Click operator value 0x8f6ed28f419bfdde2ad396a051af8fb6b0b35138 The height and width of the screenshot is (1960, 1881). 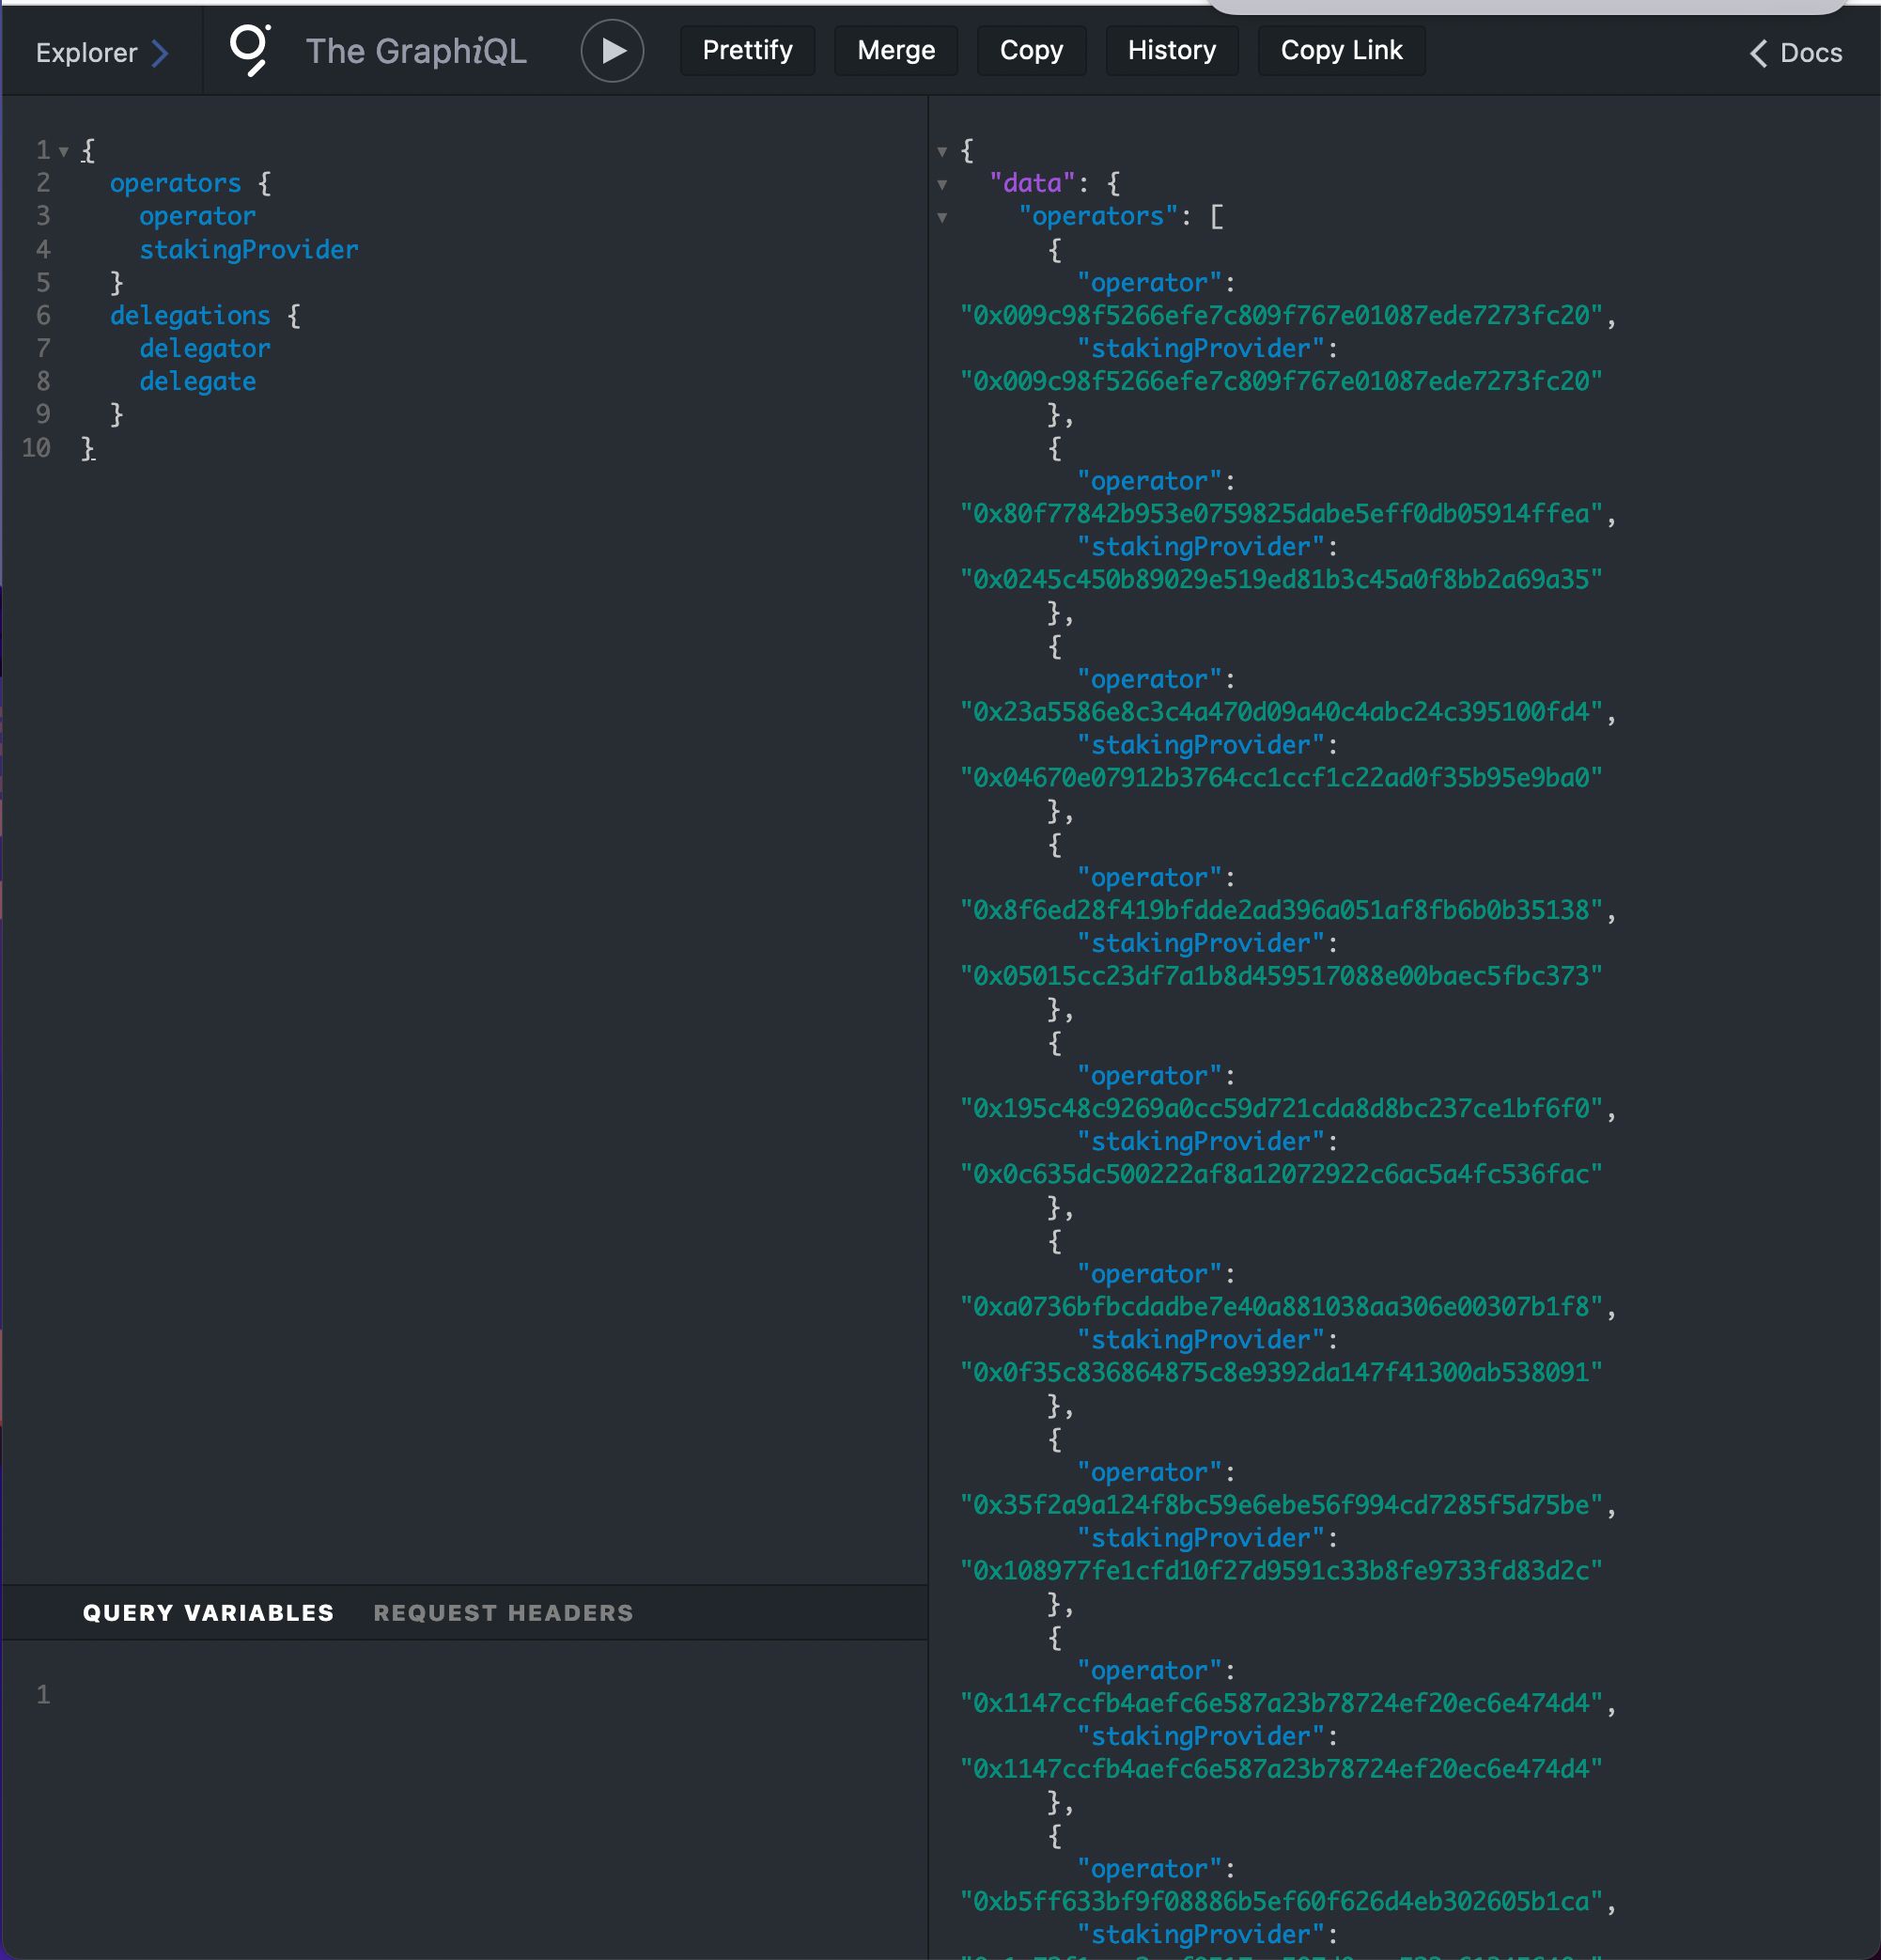pos(1281,909)
